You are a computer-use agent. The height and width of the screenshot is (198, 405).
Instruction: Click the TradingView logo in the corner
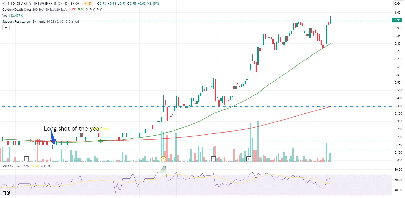coord(7,193)
